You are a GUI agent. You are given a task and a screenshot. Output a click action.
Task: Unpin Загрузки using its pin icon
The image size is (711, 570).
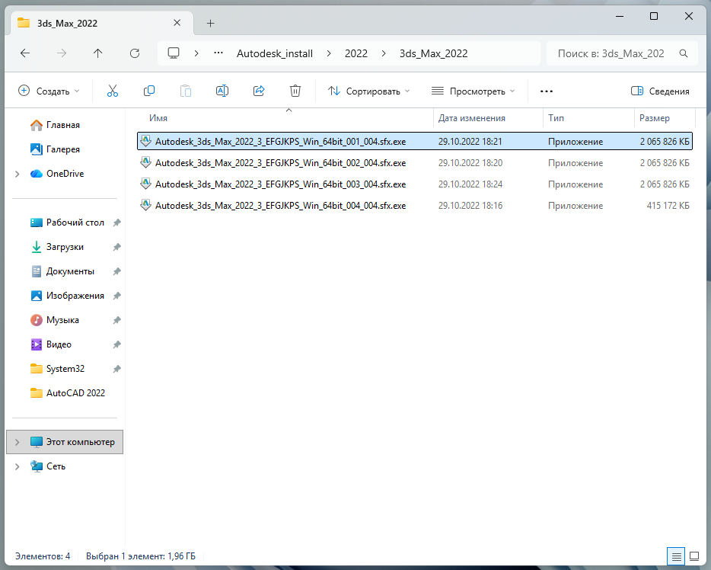click(117, 247)
